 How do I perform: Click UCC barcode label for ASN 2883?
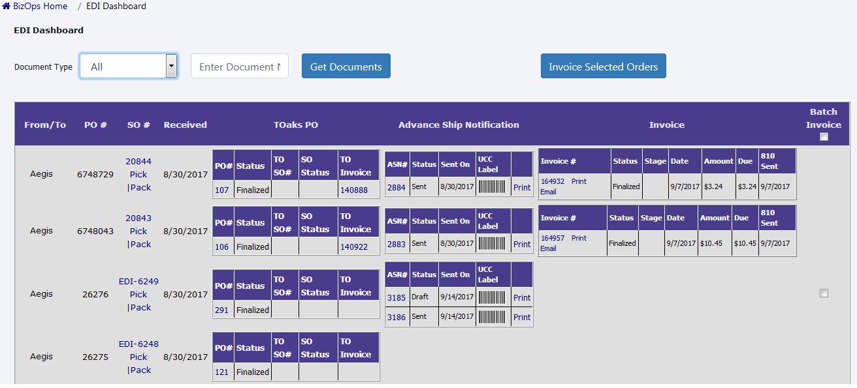[x=493, y=244]
